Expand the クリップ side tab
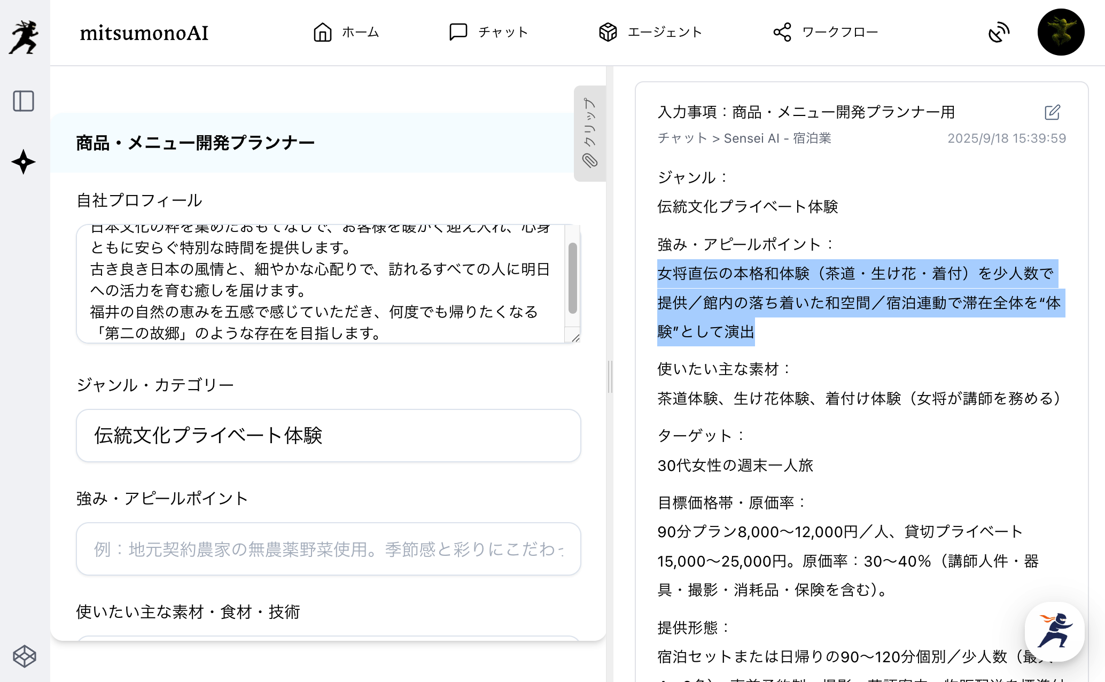The width and height of the screenshot is (1105, 682). 589,133
